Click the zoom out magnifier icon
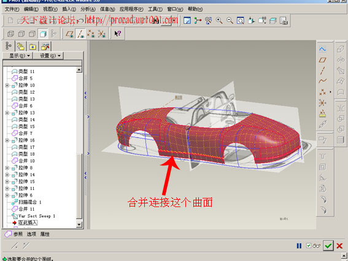This screenshot has width=348, height=261. click(x=230, y=21)
